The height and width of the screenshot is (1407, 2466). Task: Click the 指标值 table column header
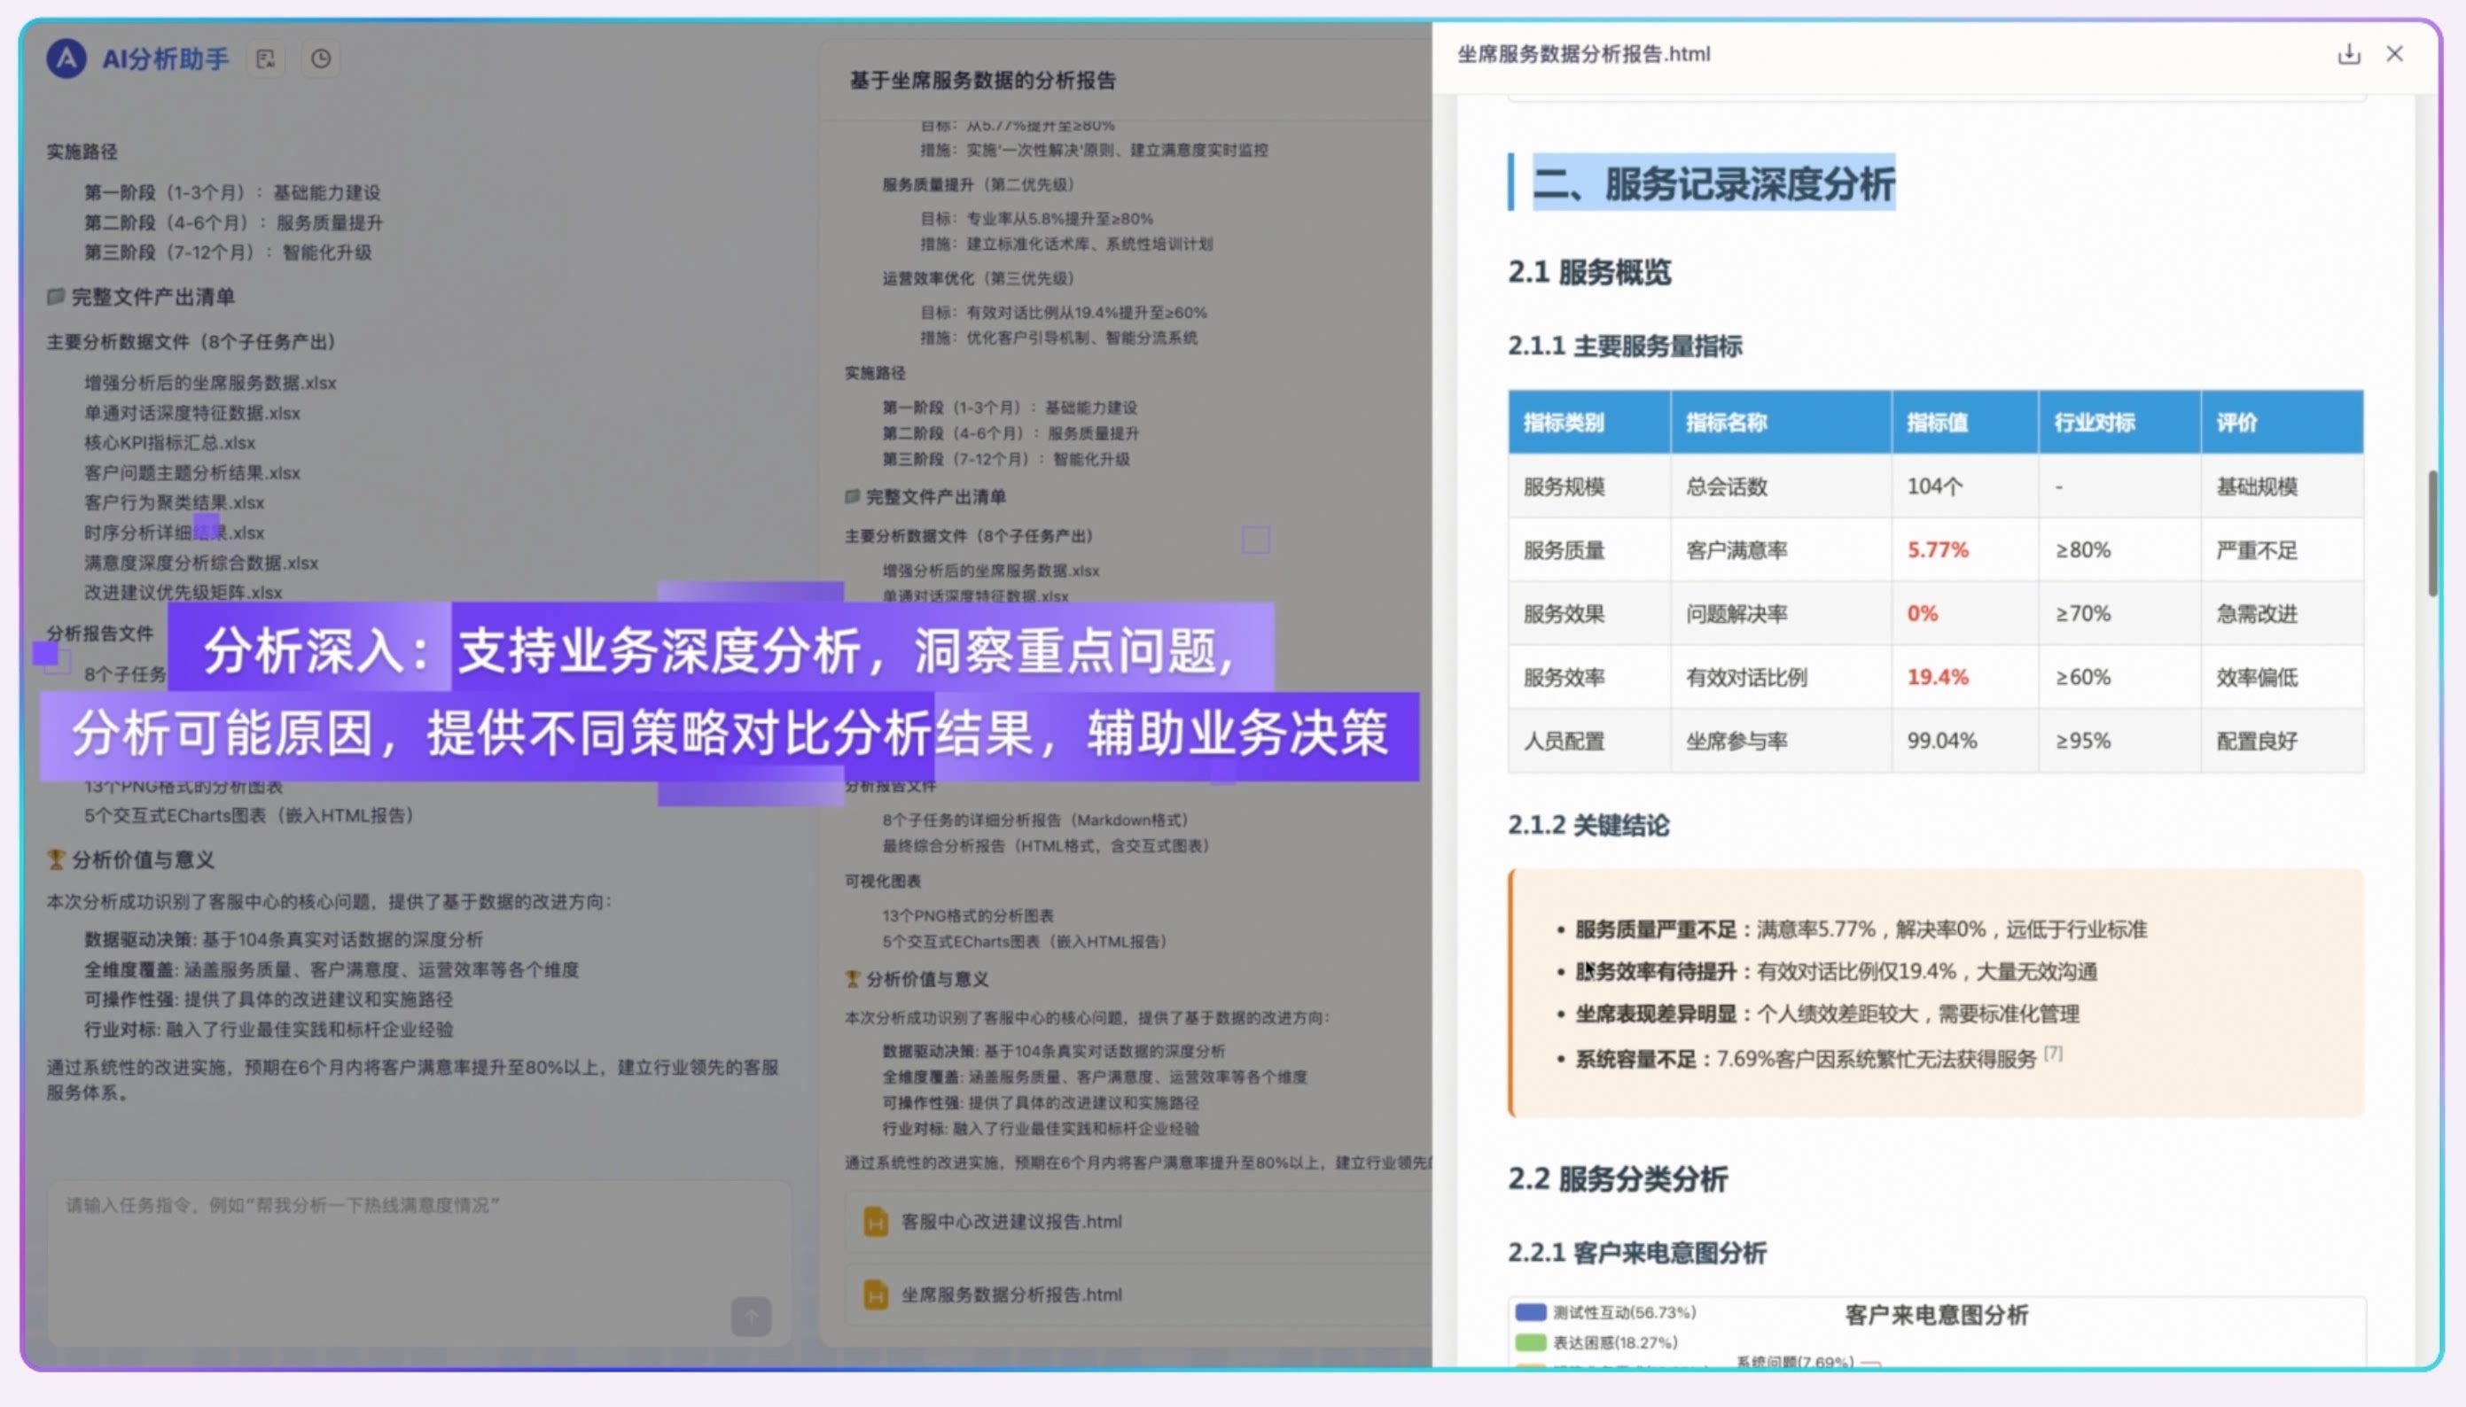click(1936, 423)
